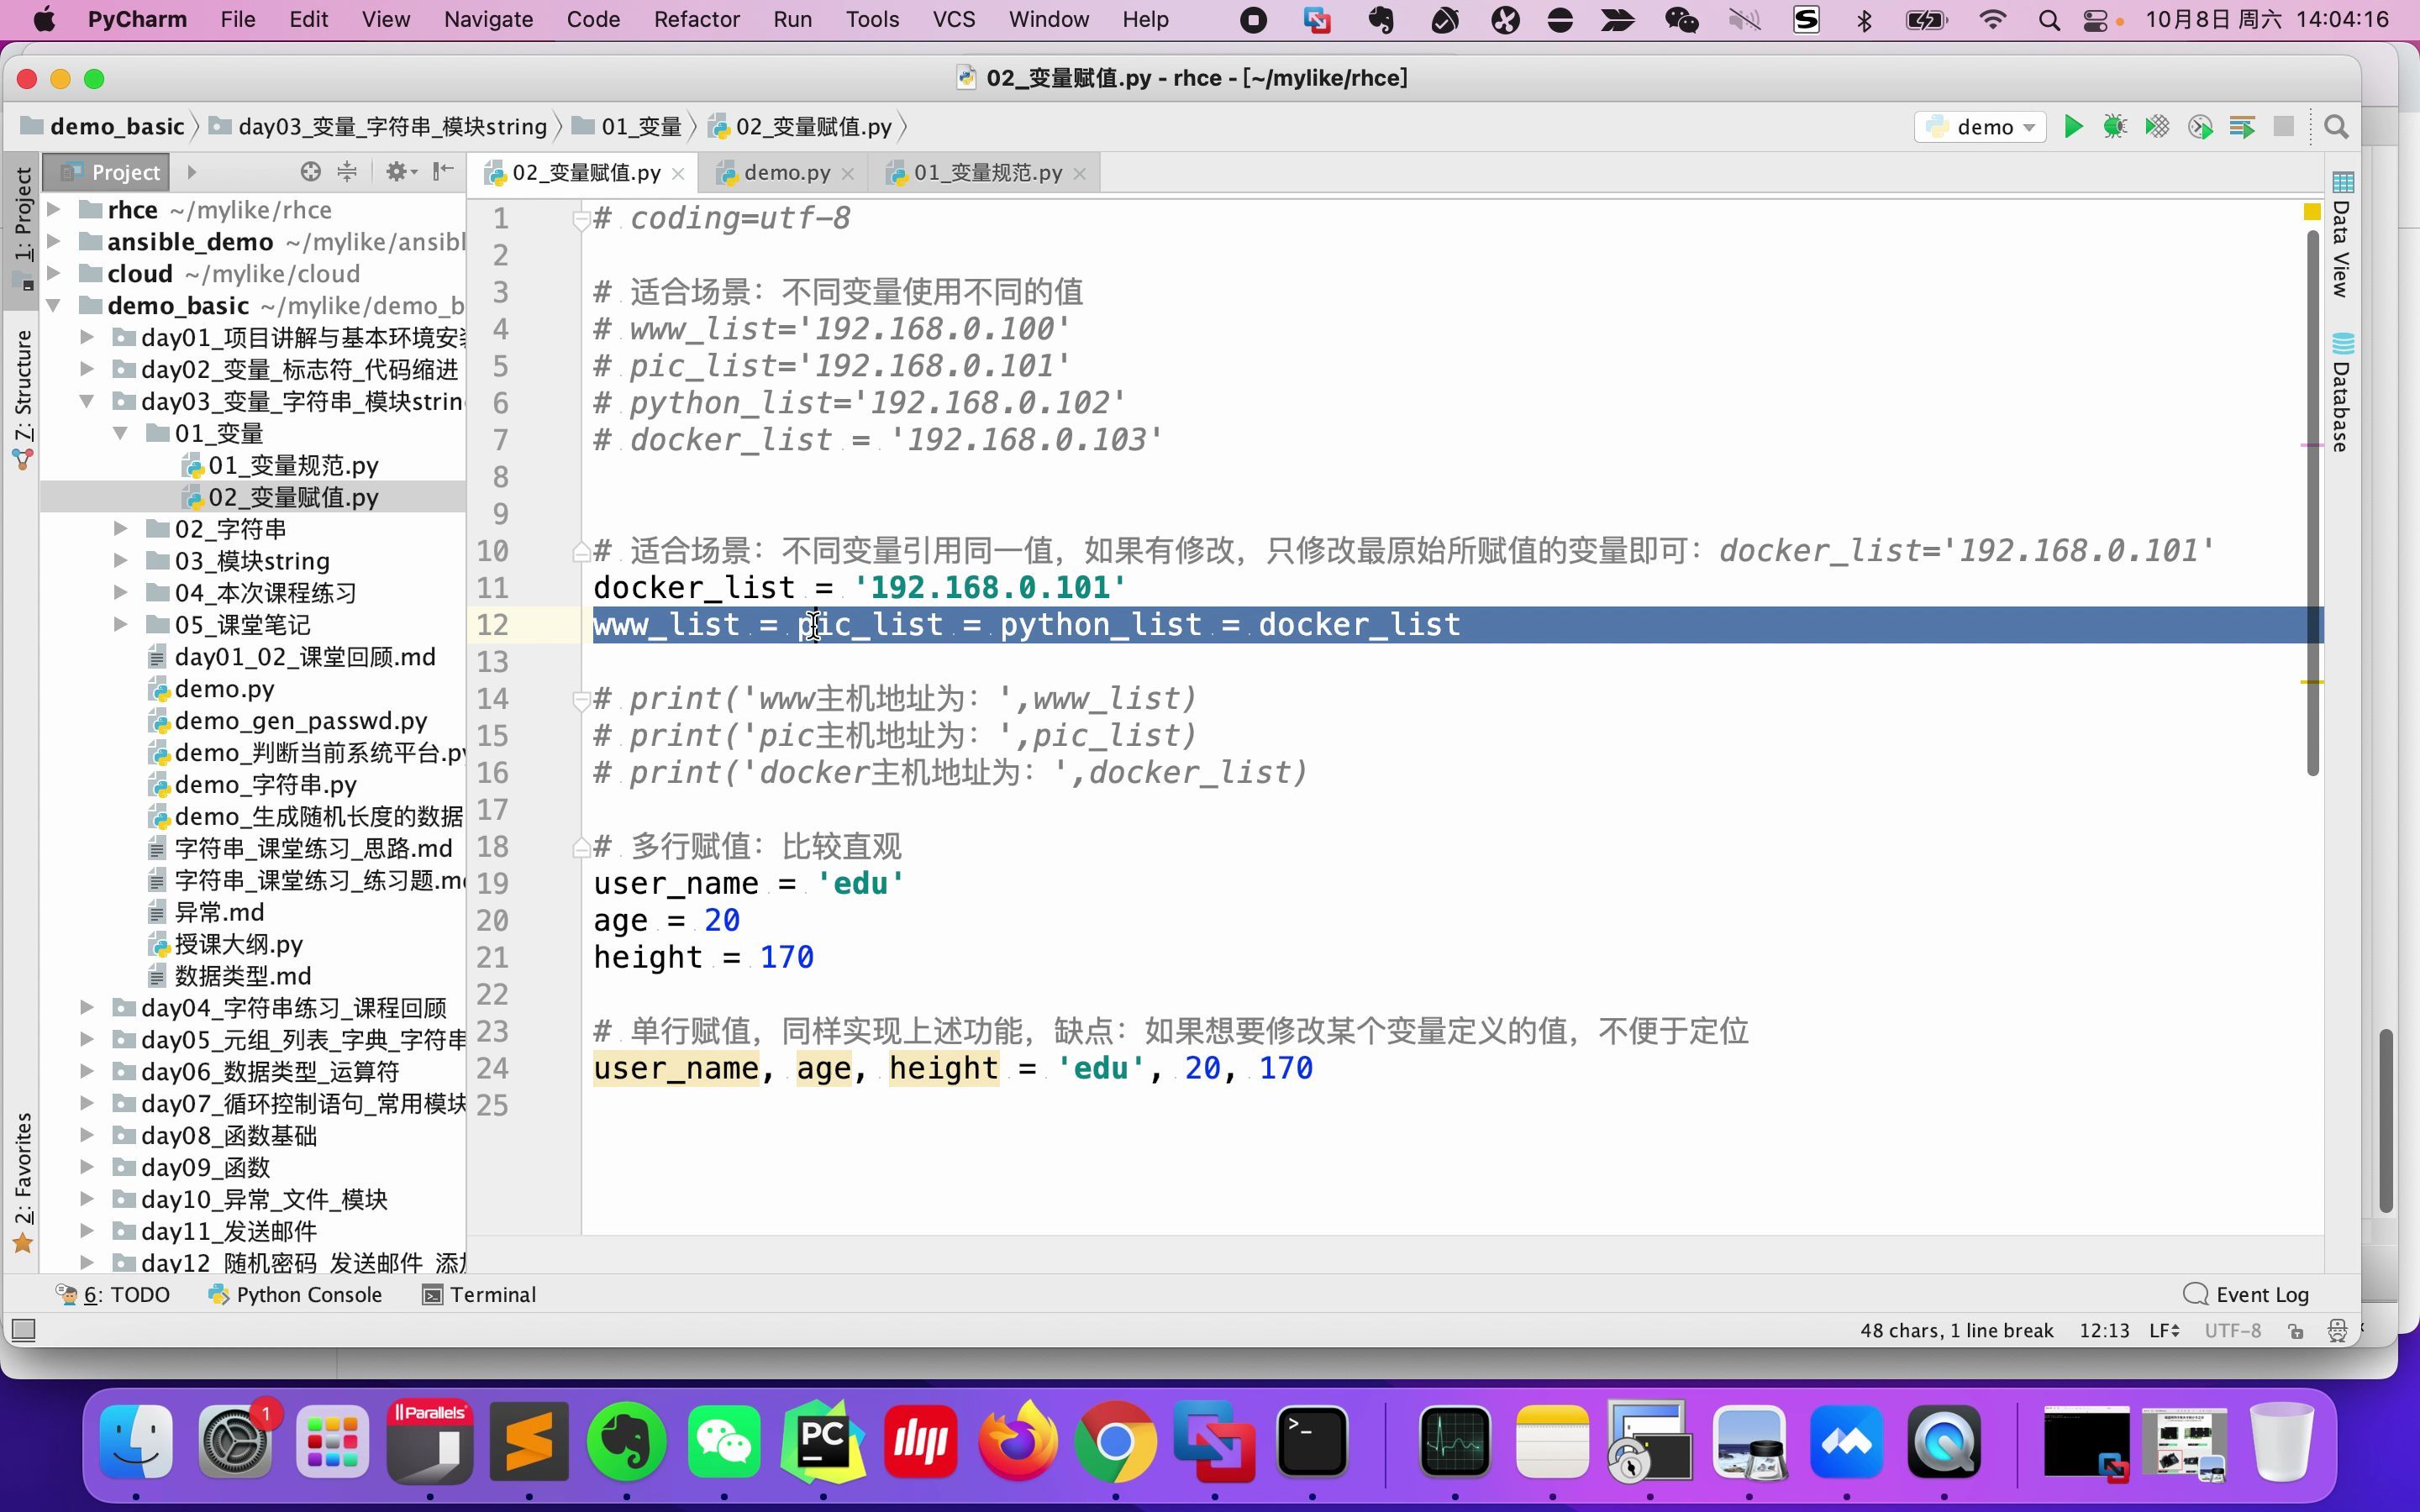
Task: Click the Search Everywhere magnifier icon
Action: coord(2336,127)
